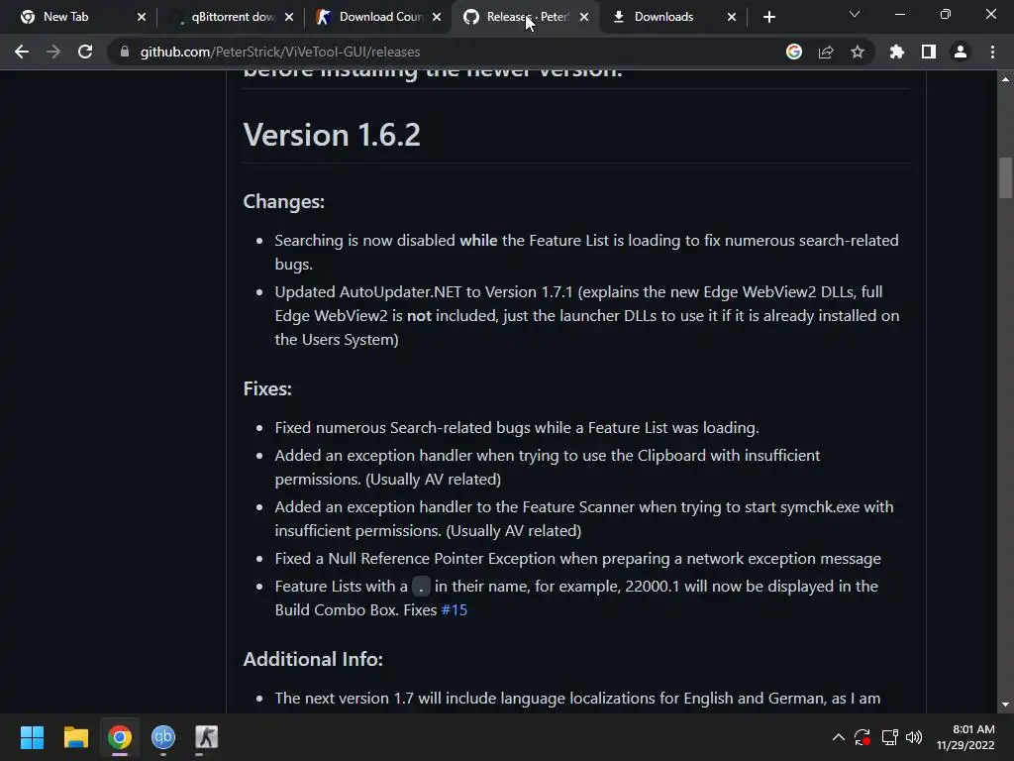
Task: Switch to the qBittorrent download tab
Action: click(233, 17)
